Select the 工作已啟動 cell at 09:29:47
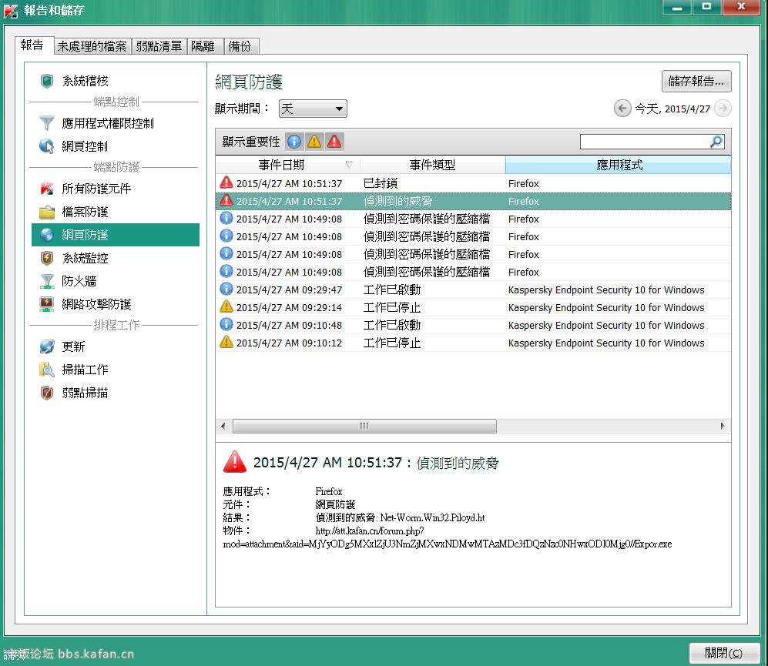The height and width of the screenshot is (666, 768). (x=392, y=289)
